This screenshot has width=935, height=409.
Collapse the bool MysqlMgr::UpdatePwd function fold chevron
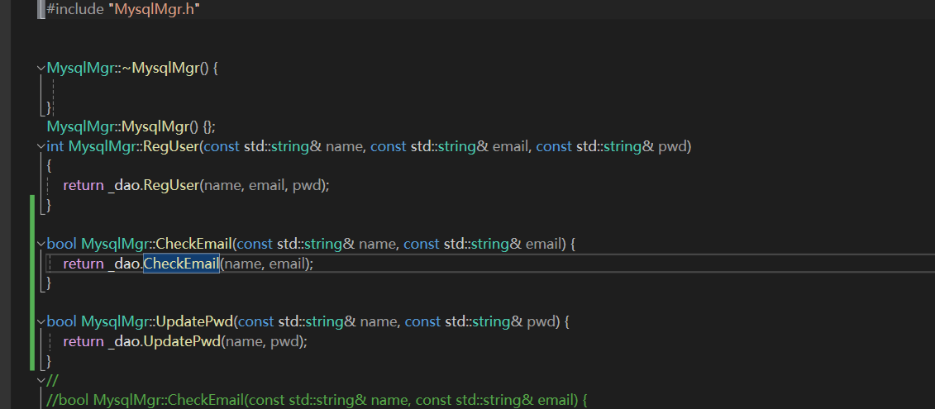point(41,322)
